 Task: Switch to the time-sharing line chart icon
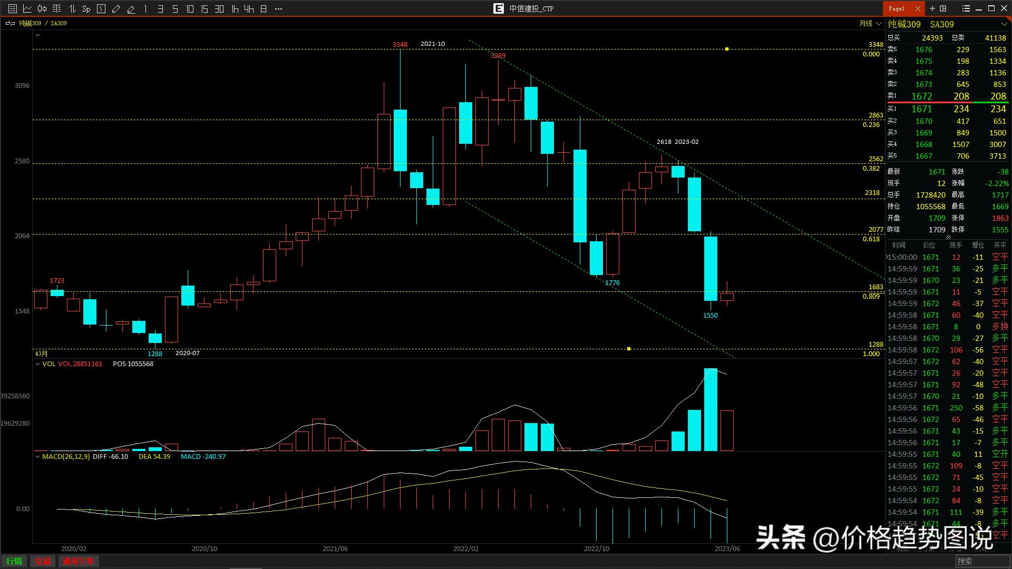point(27,8)
